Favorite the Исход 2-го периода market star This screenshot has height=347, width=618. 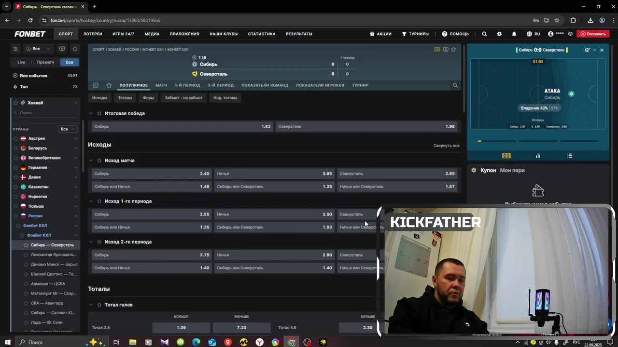[99, 242]
